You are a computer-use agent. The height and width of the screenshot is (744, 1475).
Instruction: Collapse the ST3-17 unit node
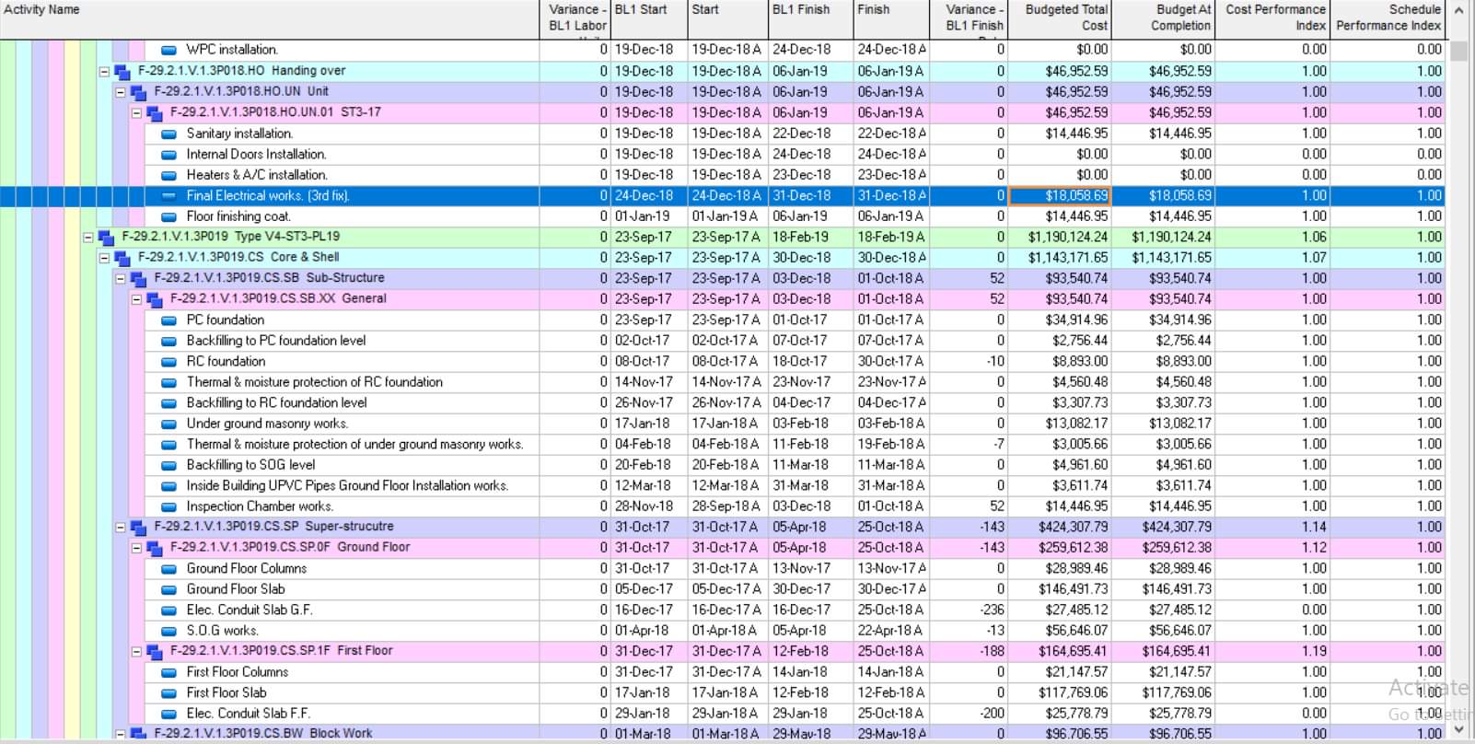click(136, 112)
